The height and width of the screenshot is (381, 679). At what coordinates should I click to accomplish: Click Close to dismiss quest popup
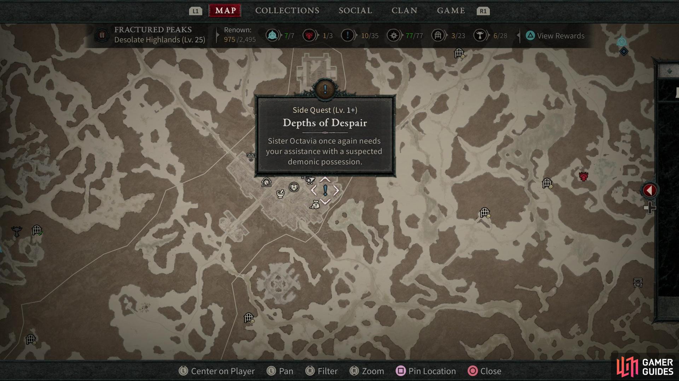pos(490,370)
